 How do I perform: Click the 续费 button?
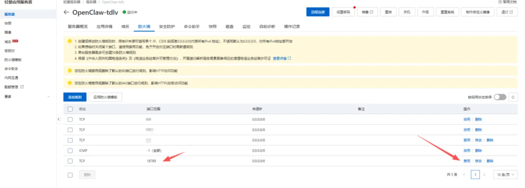pos(367,12)
